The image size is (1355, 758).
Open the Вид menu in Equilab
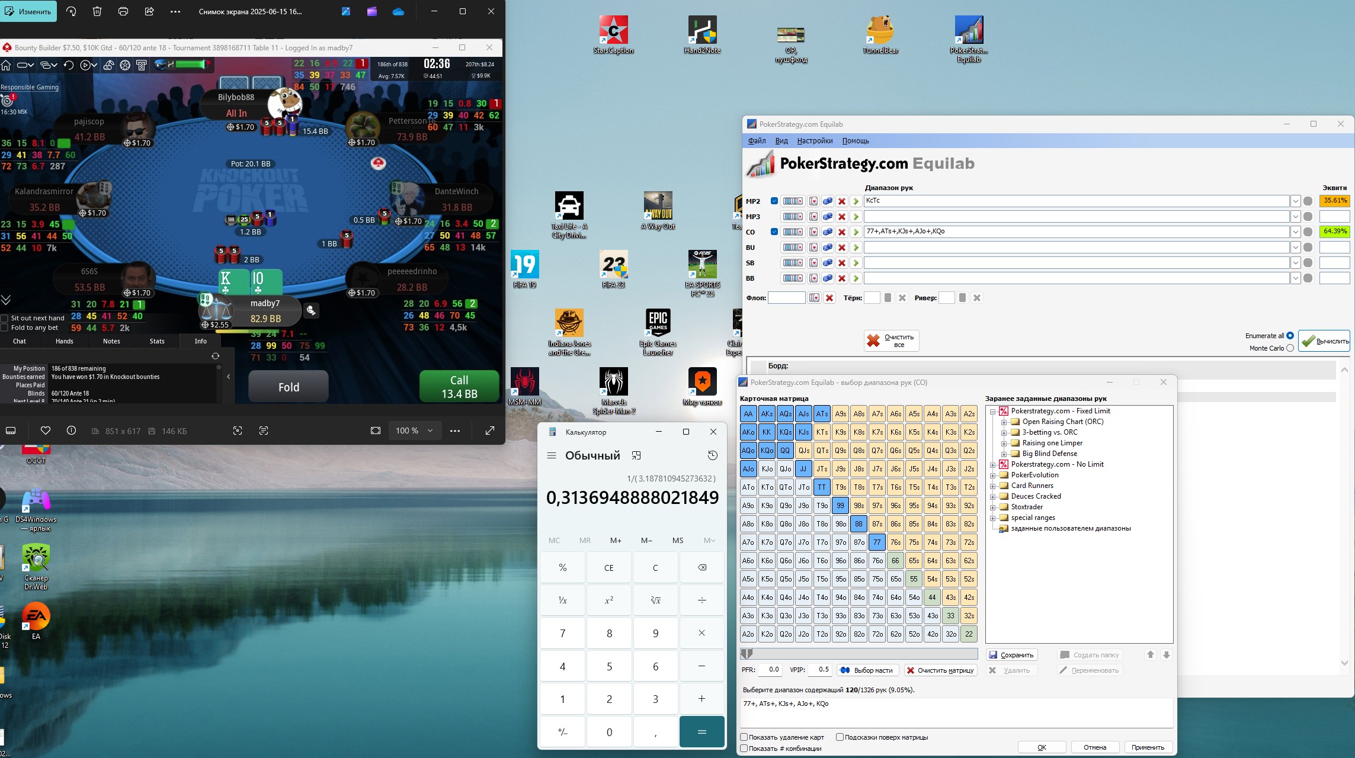781,141
